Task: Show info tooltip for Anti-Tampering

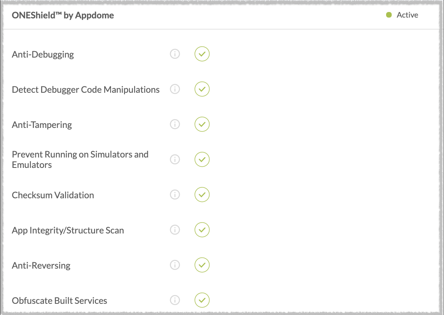Action: (x=175, y=124)
